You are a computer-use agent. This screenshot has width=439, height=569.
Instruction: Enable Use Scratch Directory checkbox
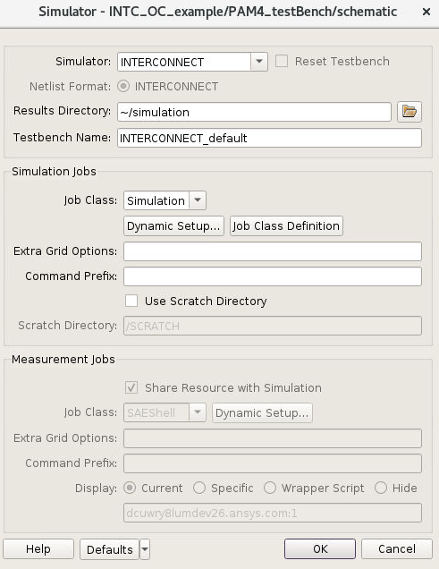(131, 301)
